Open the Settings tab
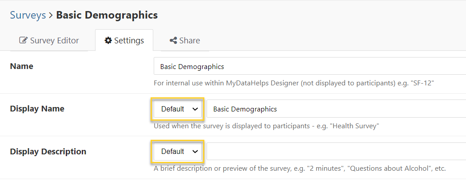The width and height of the screenshot is (466, 180). pyautogui.click(x=124, y=40)
